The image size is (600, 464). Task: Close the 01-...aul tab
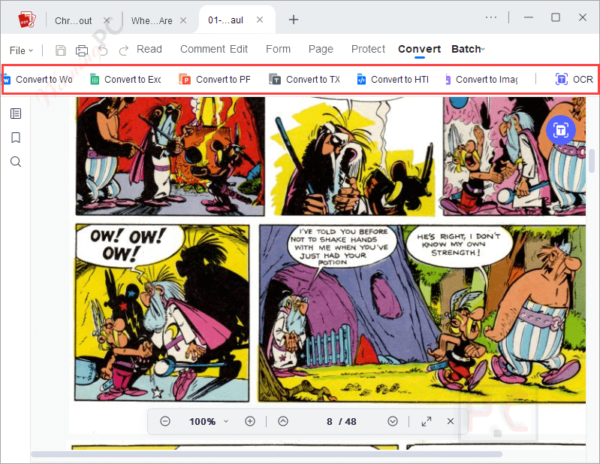coord(260,20)
